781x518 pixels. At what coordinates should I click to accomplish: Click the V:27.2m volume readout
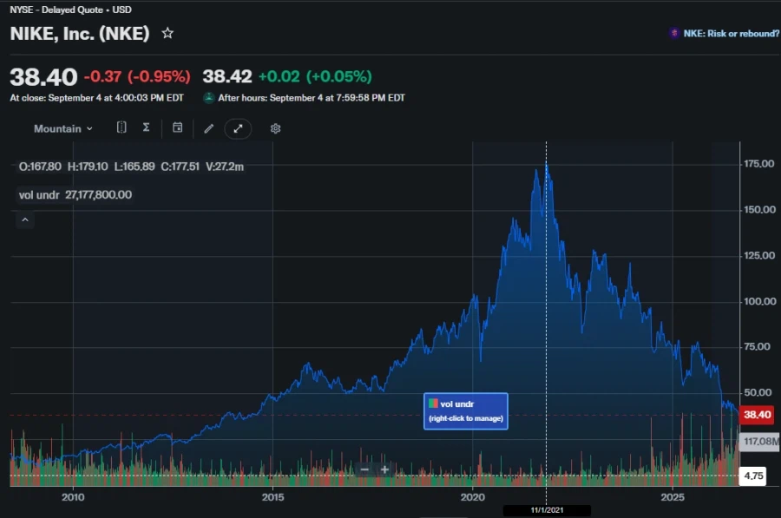click(x=225, y=167)
